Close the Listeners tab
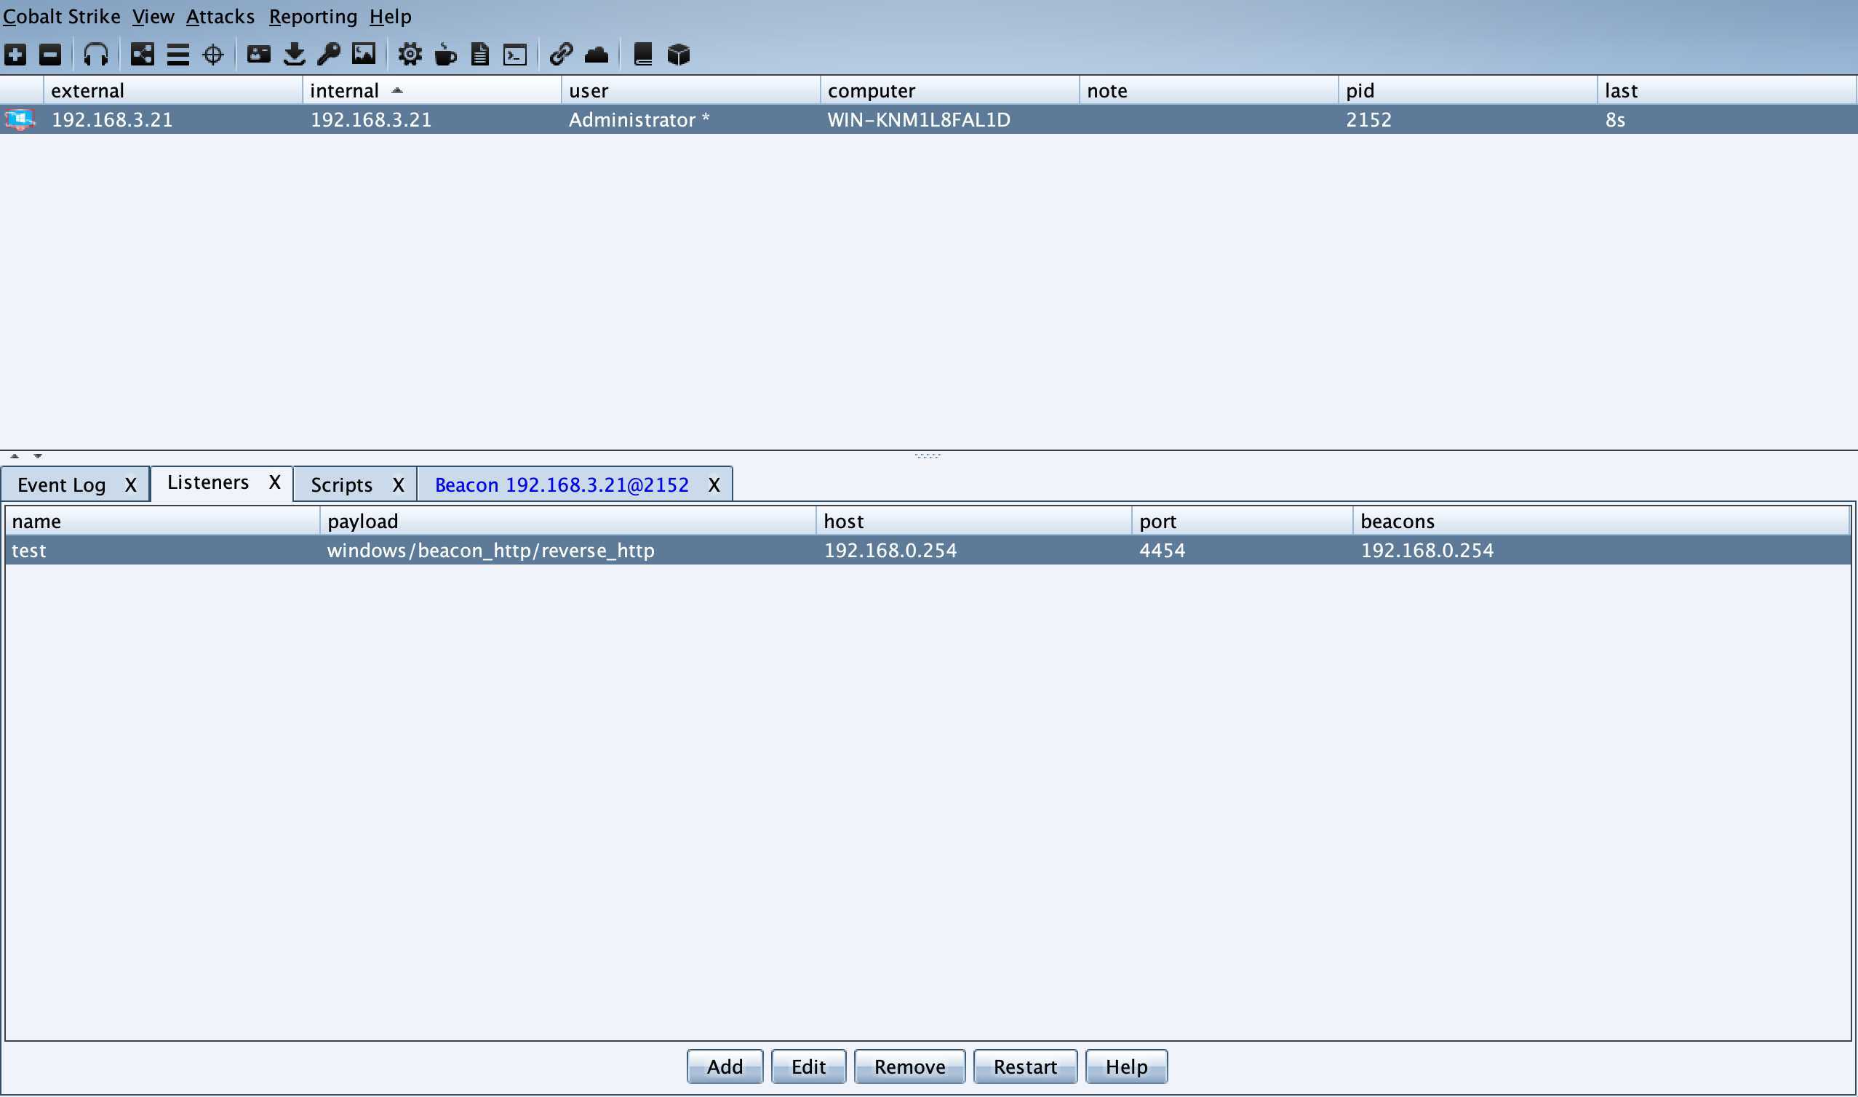1858x1097 pixels. 275,483
